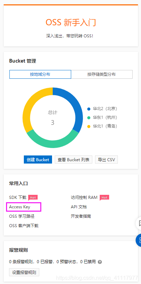
Task: Open OSS 学习路径 link
Action: 22,216
